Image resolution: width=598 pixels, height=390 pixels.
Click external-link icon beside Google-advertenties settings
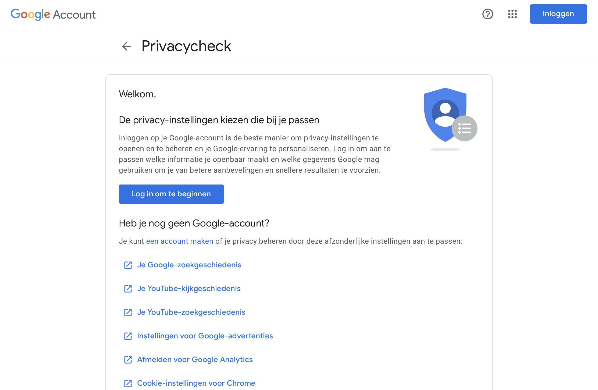coord(128,336)
